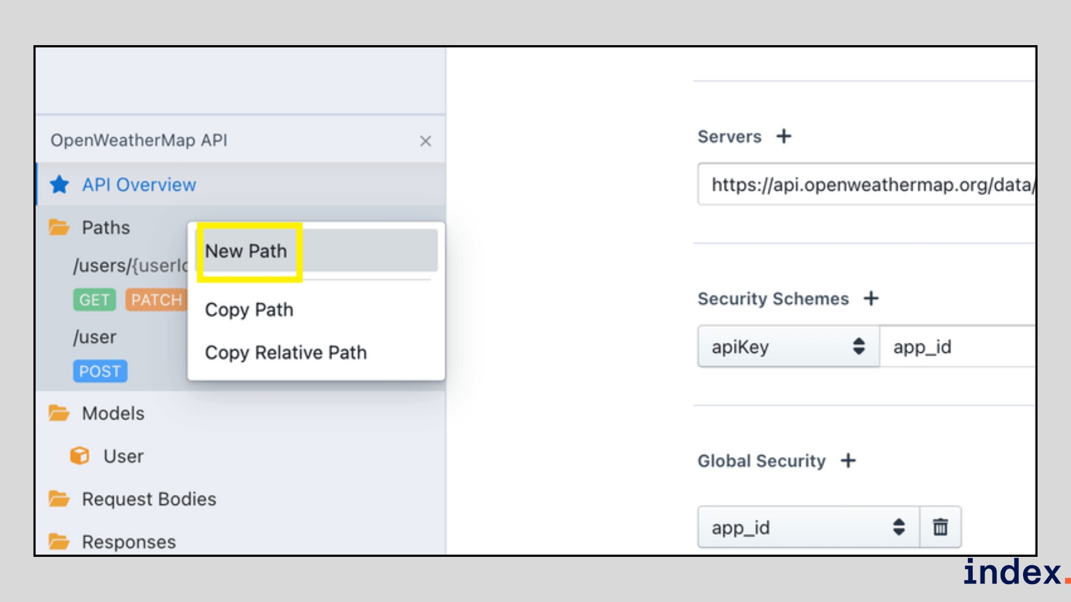Click the blue star API Overview icon
This screenshot has height=602, width=1071.
[x=60, y=185]
